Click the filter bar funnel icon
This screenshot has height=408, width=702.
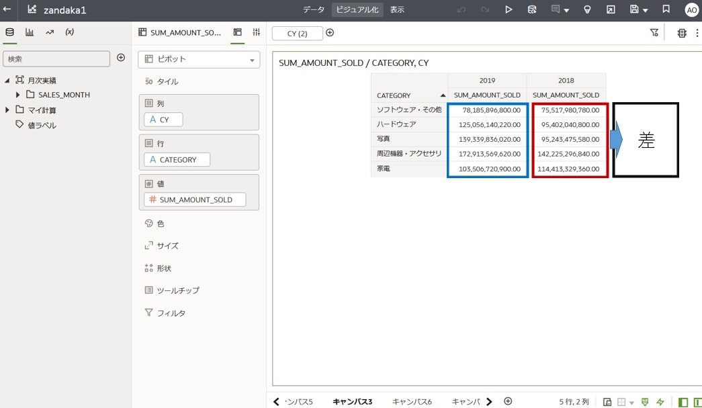click(x=654, y=32)
